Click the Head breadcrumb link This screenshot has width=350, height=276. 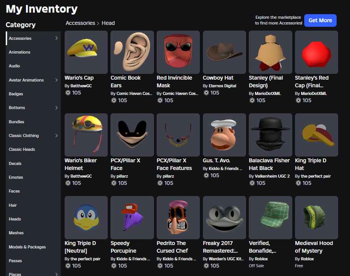(108, 23)
